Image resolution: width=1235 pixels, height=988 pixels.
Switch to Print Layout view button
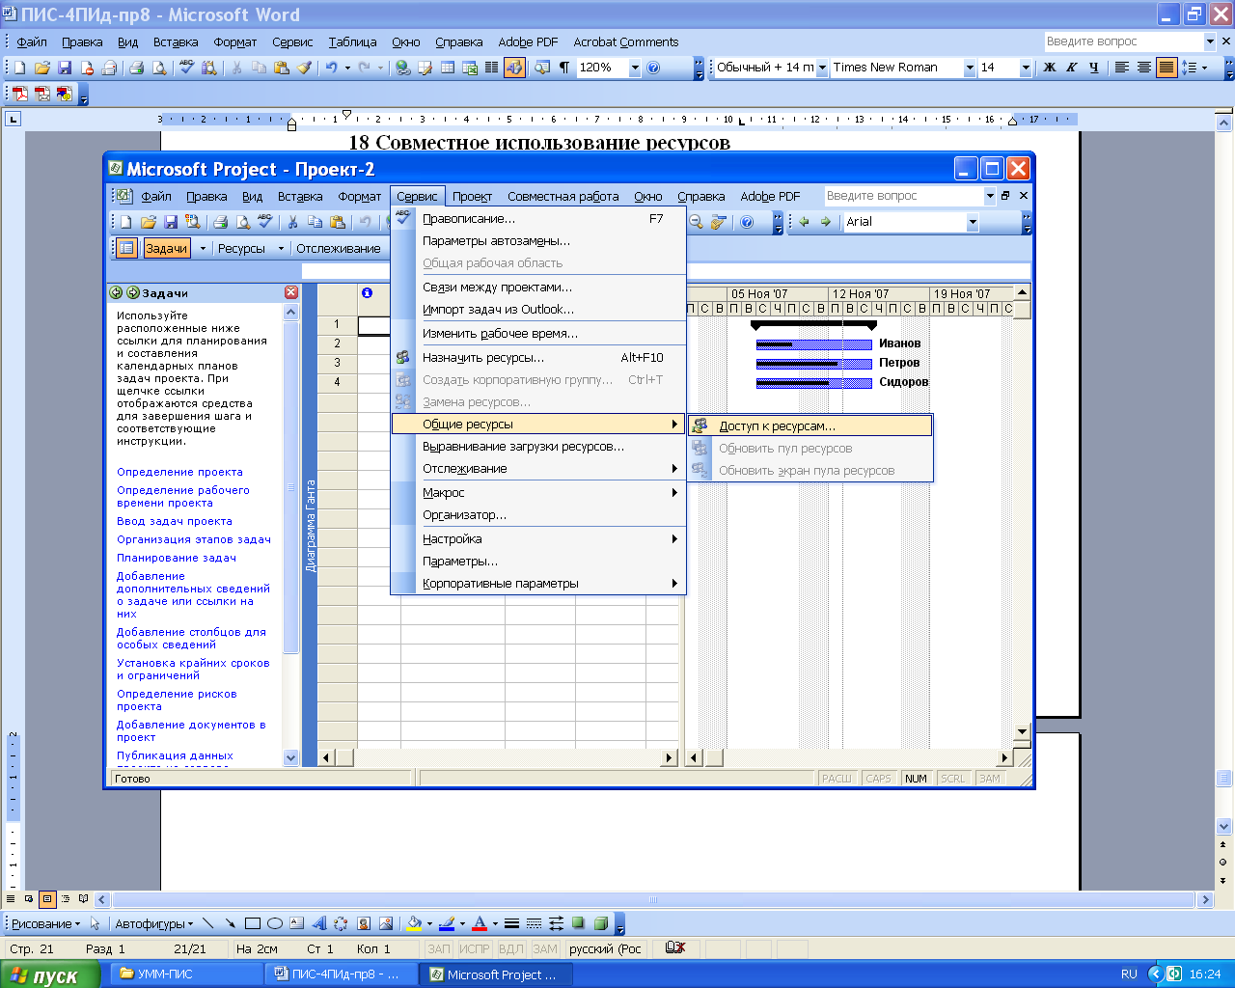point(47,899)
